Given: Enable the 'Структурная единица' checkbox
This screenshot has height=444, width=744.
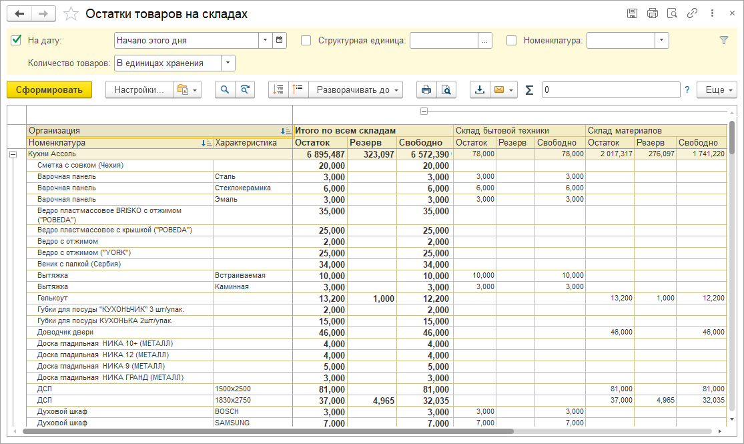Looking at the screenshot, I should pos(306,40).
